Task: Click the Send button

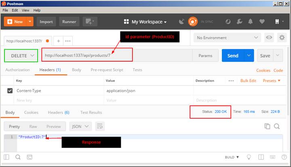Action: pyautogui.click(x=233, y=56)
